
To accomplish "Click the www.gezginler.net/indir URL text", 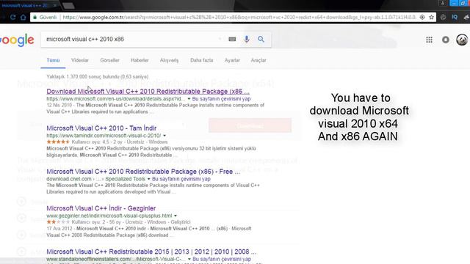I will (x=109, y=216).
